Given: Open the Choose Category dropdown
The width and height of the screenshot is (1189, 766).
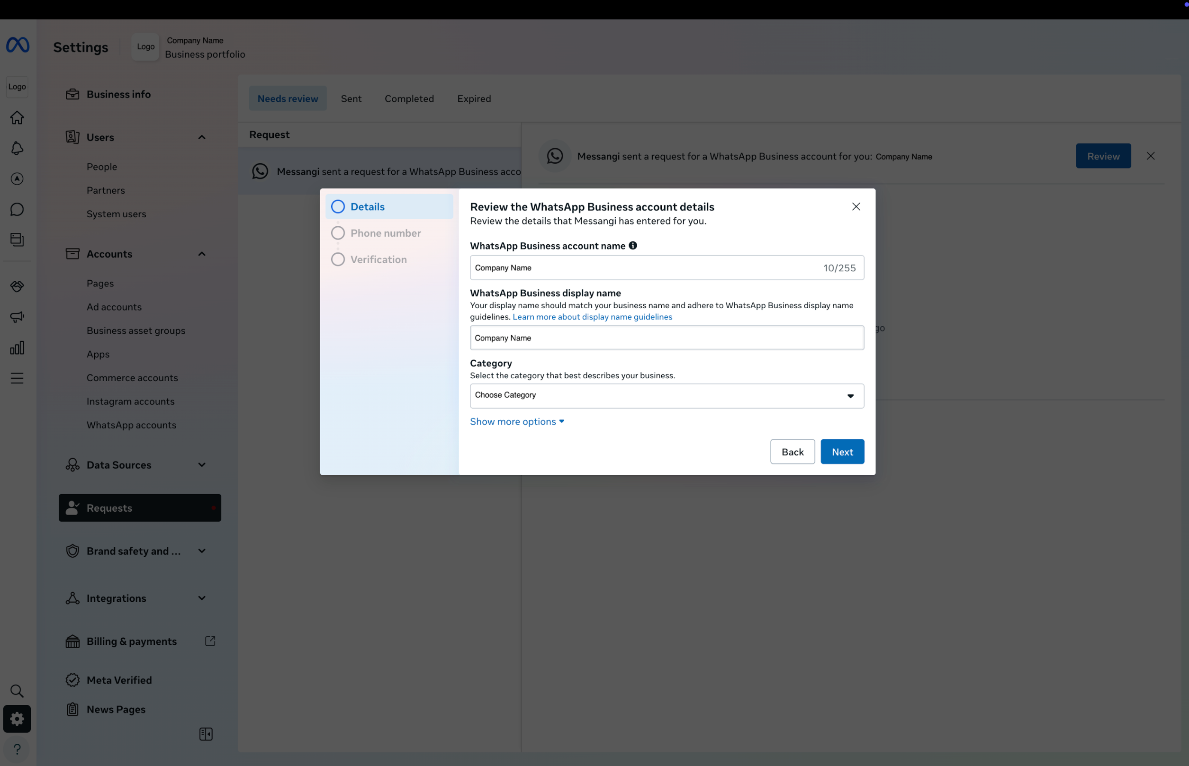Looking at the screenshot, I should 667,395.
